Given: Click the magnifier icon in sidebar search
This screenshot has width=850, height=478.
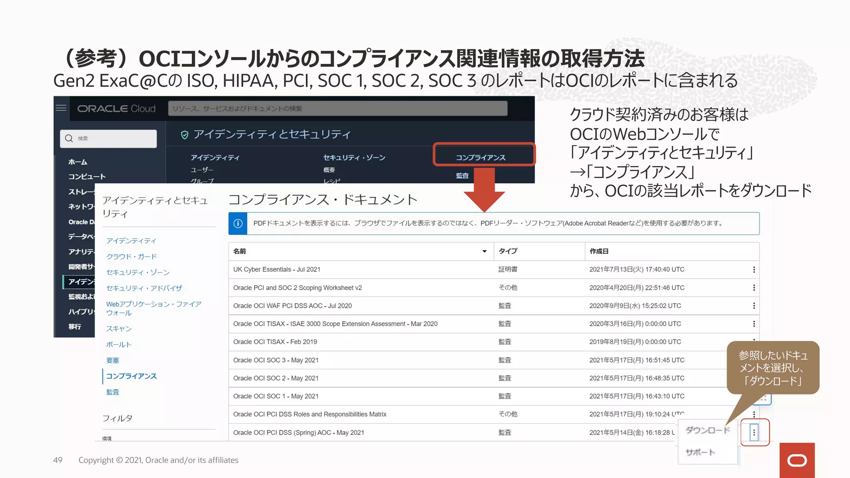Looking at the screenshot, I should [x=69, y=138].
